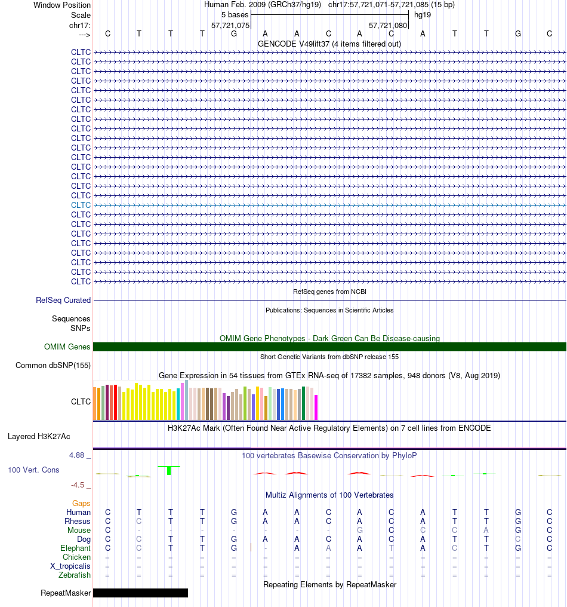
Task: Click the Sequences track label
Action: (71, 318)
